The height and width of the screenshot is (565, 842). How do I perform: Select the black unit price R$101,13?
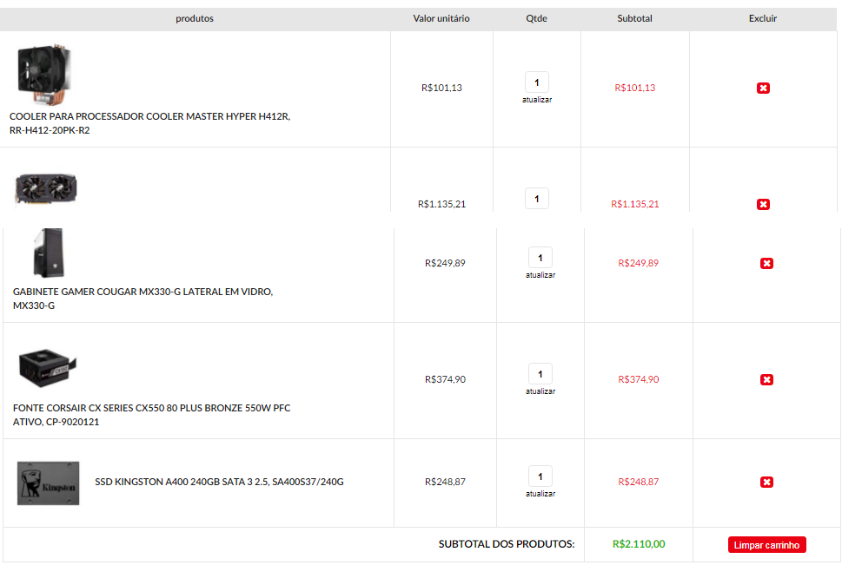pyautogui.click(x=441, y=88)
